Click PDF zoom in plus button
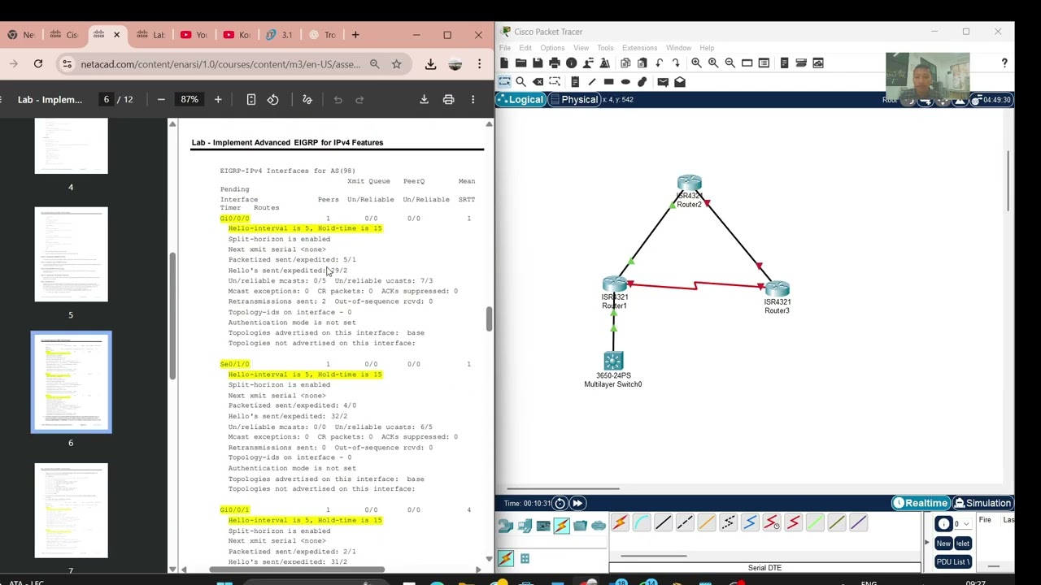Viewport: 1041px width, 585px height. [218, 99]
